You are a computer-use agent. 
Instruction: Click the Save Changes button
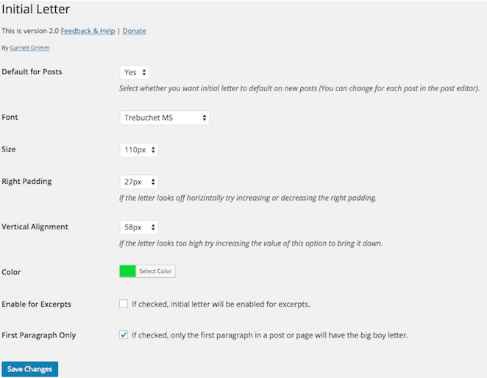pyautogui.click(x=30, y=369)
